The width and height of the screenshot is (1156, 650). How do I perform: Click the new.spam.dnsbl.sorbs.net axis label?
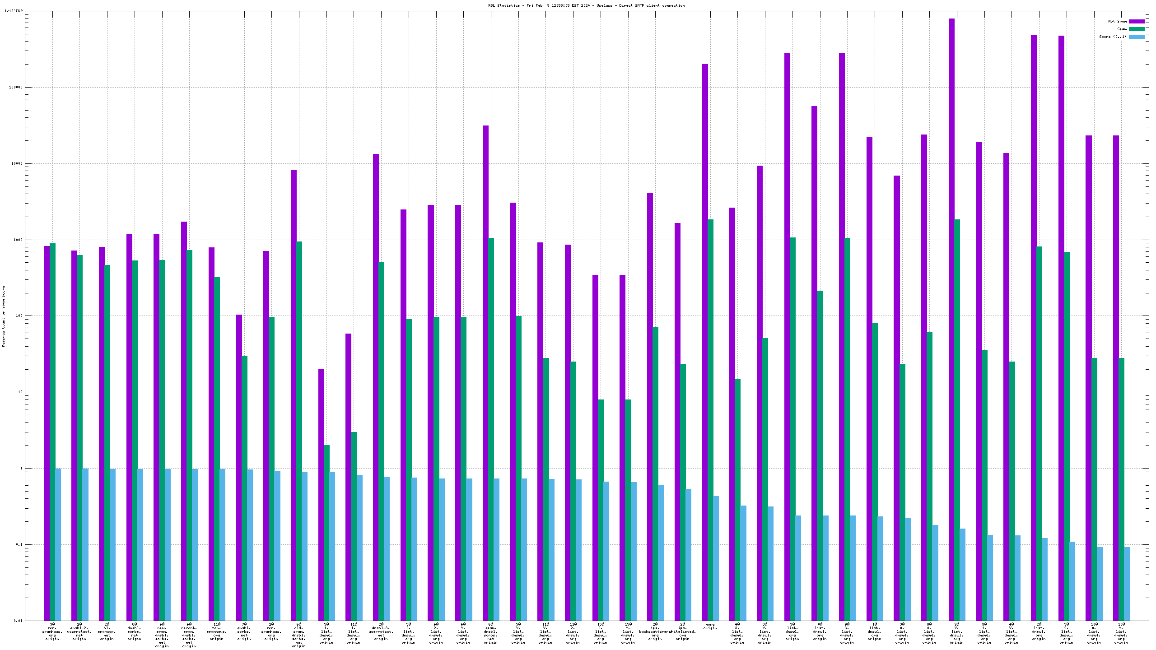tap(162, 635)
